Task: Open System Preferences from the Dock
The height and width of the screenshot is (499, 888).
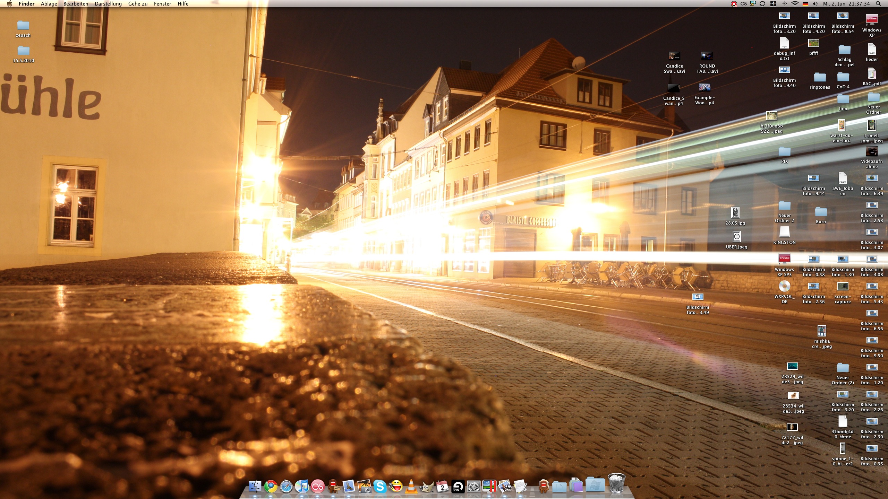Action: click(473, 487)
